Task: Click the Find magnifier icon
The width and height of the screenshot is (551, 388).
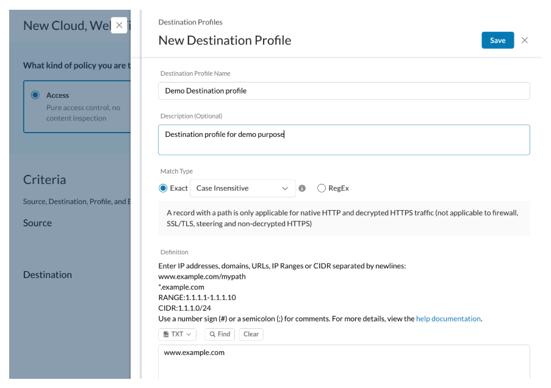Action: 212,334
